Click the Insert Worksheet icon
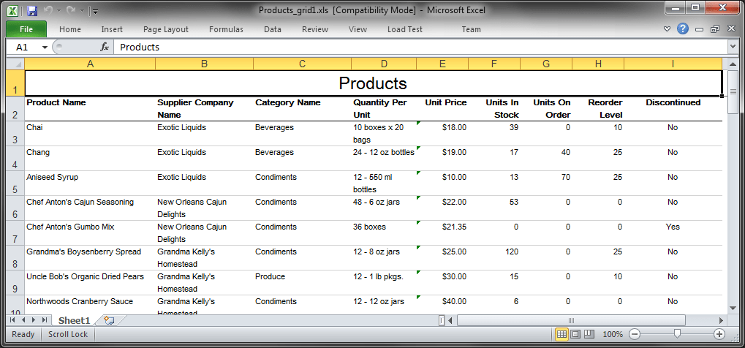 pos(108,320)
